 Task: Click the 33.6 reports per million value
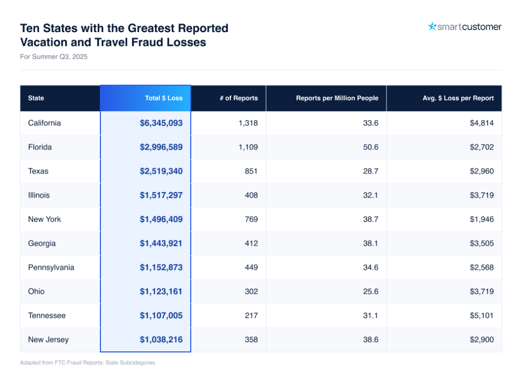click(x=371, y=123)
